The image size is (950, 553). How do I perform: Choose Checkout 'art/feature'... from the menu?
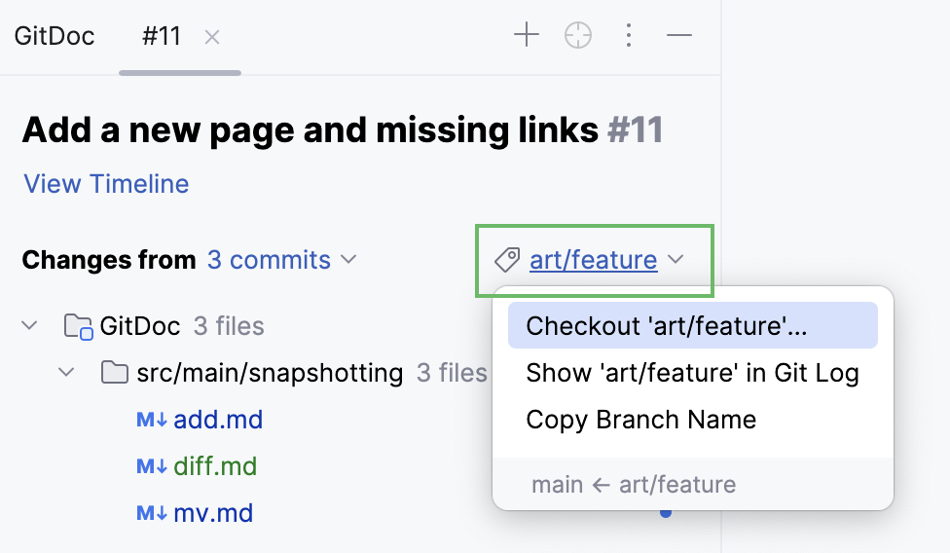[x=667, y=326]
